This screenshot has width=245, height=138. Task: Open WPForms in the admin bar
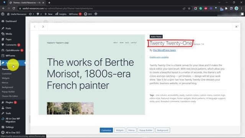click(75, 14)
